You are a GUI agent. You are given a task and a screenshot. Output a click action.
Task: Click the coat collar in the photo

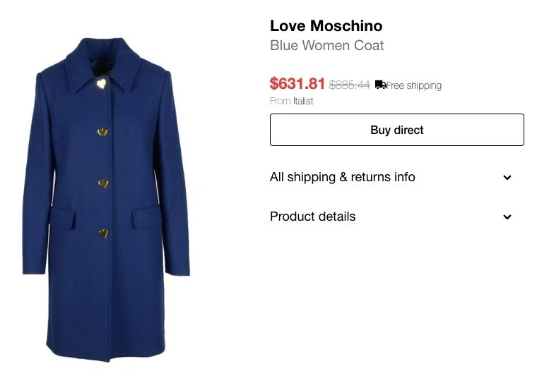[x=103, y=65]
